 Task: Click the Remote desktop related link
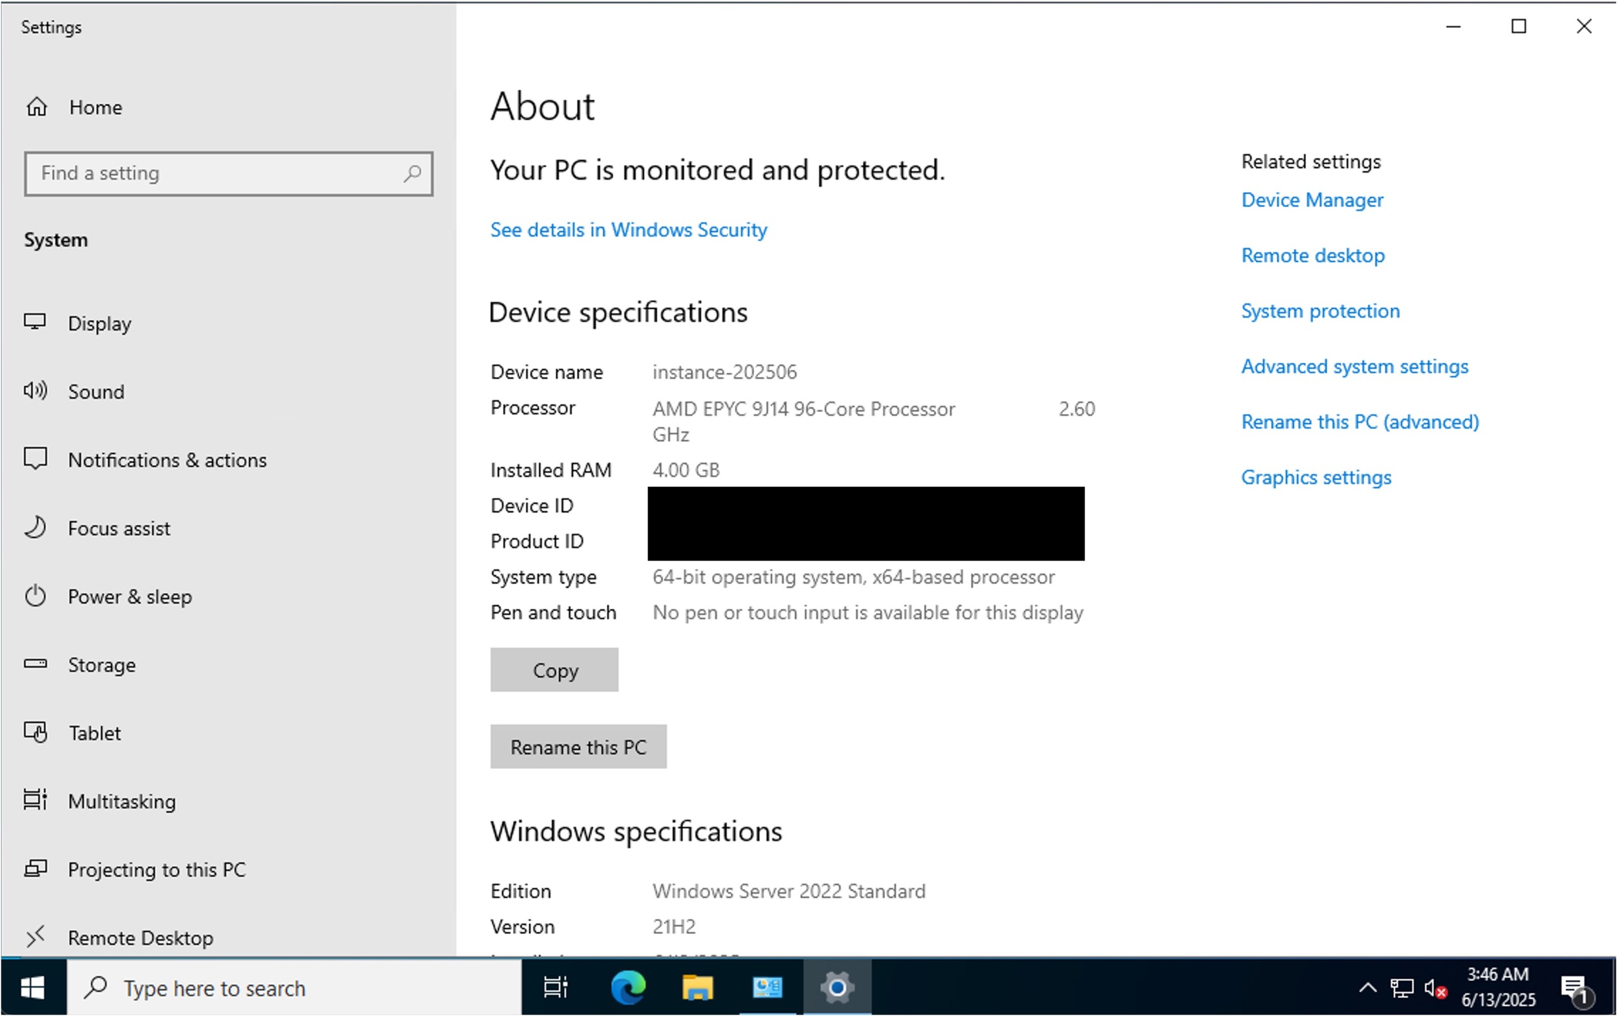[1313, 255]
